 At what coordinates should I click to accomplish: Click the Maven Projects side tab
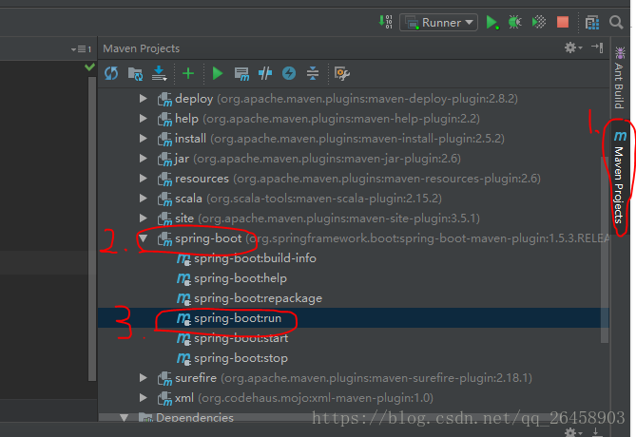(x=619, y=178)
